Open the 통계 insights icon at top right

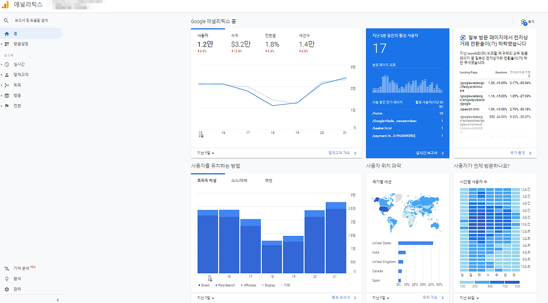click(x=524, y=22)
